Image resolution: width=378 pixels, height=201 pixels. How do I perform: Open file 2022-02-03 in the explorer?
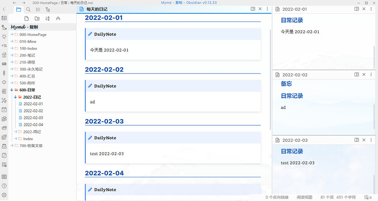[33, 118]
